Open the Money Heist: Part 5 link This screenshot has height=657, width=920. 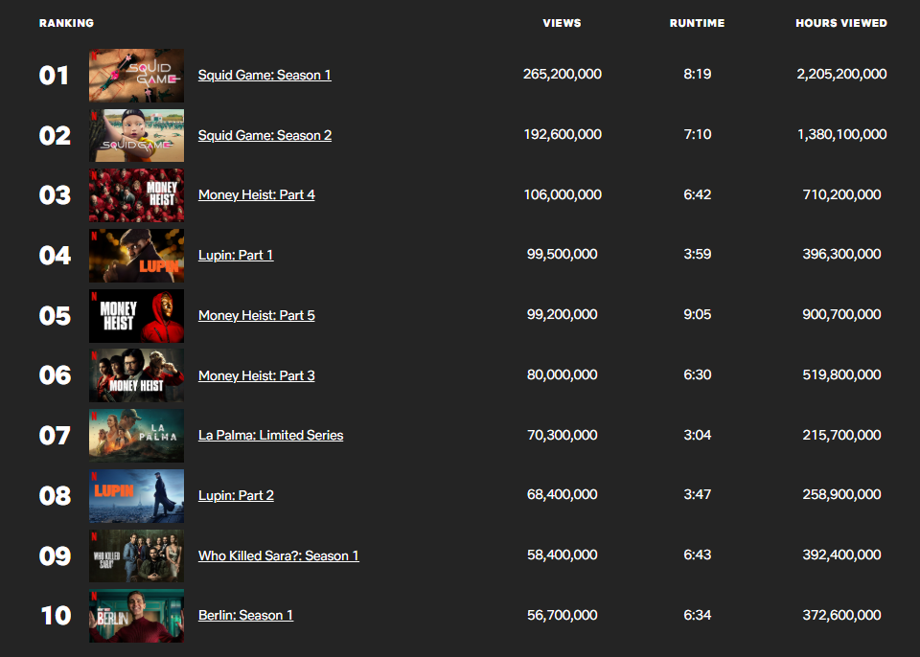pos(256,315)
